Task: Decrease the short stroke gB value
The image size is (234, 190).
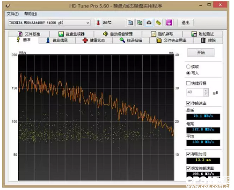Action: [x=206, y=94]
